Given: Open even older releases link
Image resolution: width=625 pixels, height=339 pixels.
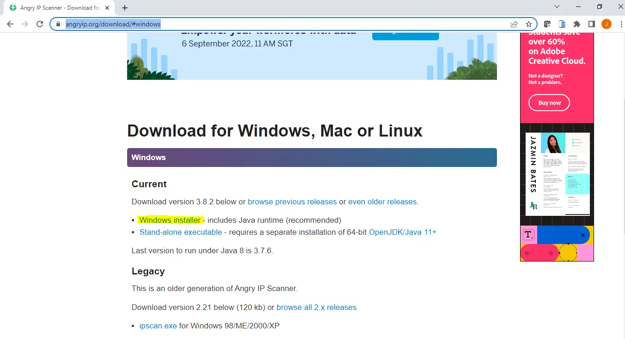Looking at the screenshot, I should [382, 202].
